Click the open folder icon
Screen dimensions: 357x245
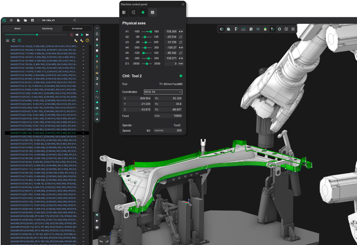tap(25, 20)
